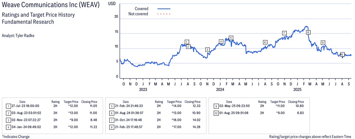The height and width of the screenshot is (139, 355).
Task: Click table date 01-Aug-24 01:36:57
Action: [x=129, y=113]
